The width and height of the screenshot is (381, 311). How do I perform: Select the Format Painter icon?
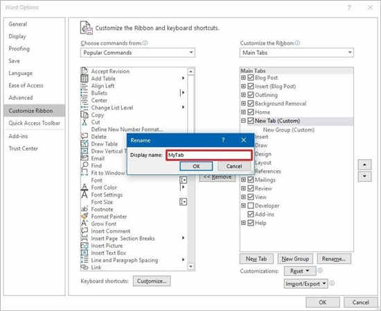point(85,217)
